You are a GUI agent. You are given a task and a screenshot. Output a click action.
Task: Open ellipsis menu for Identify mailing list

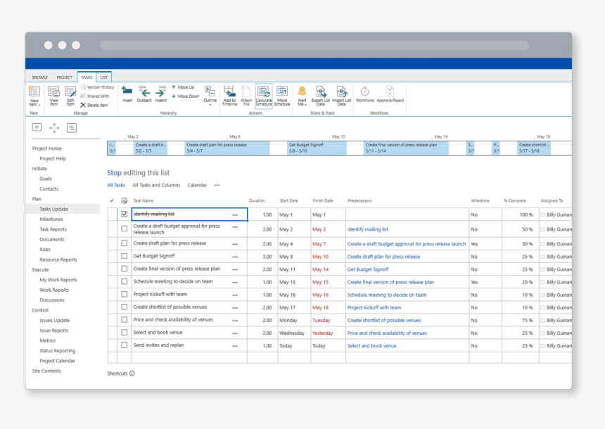(236, 215)
